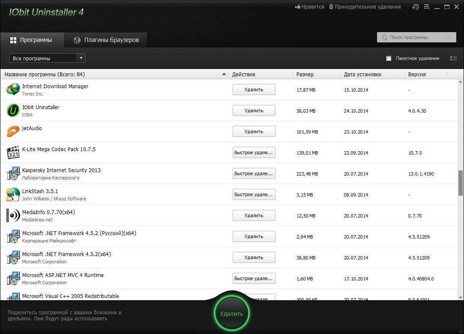464x334 pixels.
Task: Sort by the Дата установки column header
Action: [x=362, y=74]
